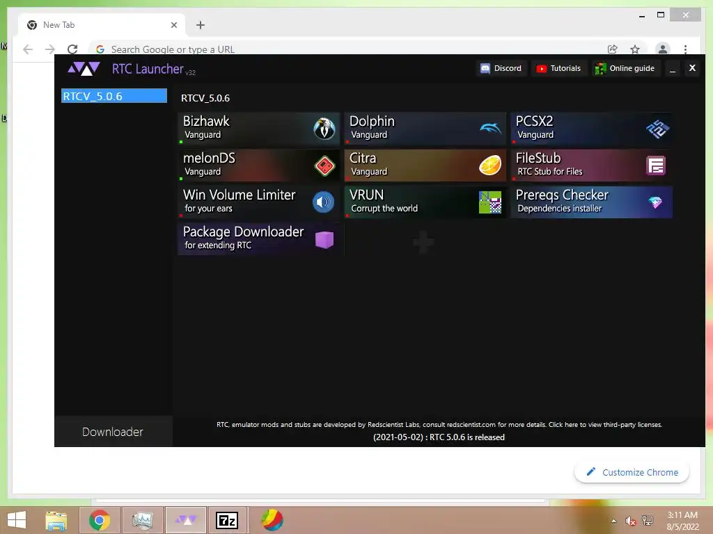Viewport: 713px width, 534px height.
Task: Click the VRUN pixelated icon
Action: point(490,202)
